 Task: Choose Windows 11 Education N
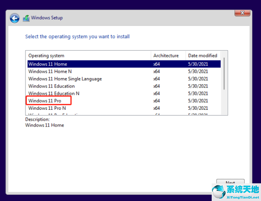124,93
